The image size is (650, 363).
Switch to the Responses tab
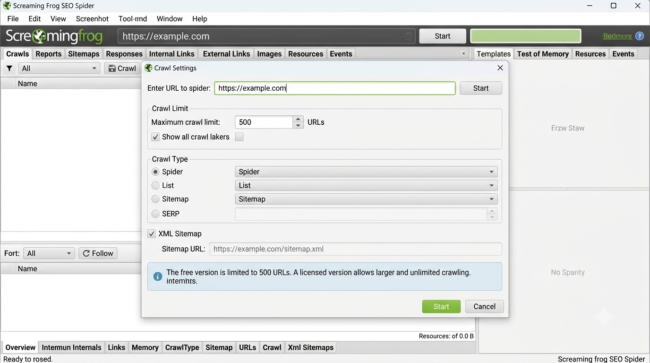click(124, 54)
